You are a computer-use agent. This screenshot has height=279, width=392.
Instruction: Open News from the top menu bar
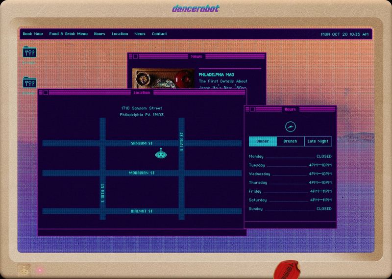pyautogui.click(x=140, y=34)
